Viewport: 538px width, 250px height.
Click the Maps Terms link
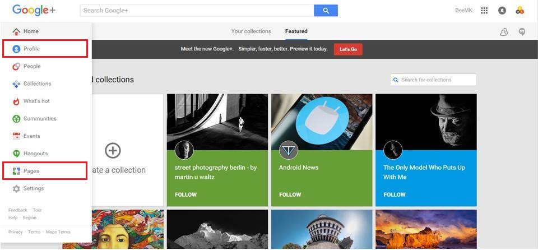coord(58,232)
